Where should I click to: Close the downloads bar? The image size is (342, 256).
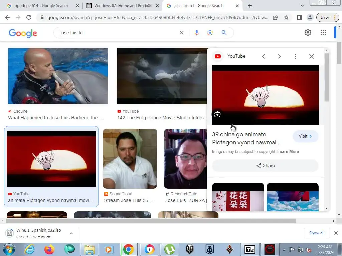click(x=336, y=233)
